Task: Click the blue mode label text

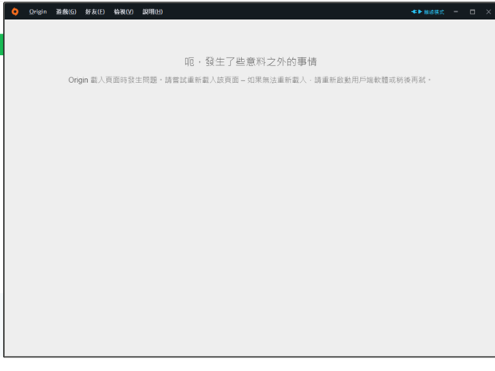Action: point(434,12)
